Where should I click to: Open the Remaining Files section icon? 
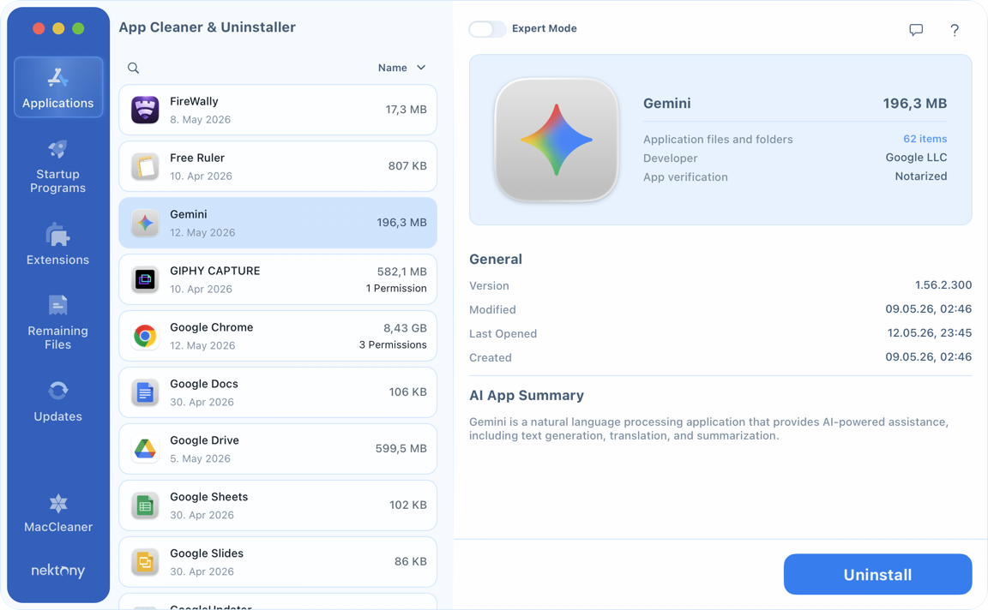click(57, 306)
